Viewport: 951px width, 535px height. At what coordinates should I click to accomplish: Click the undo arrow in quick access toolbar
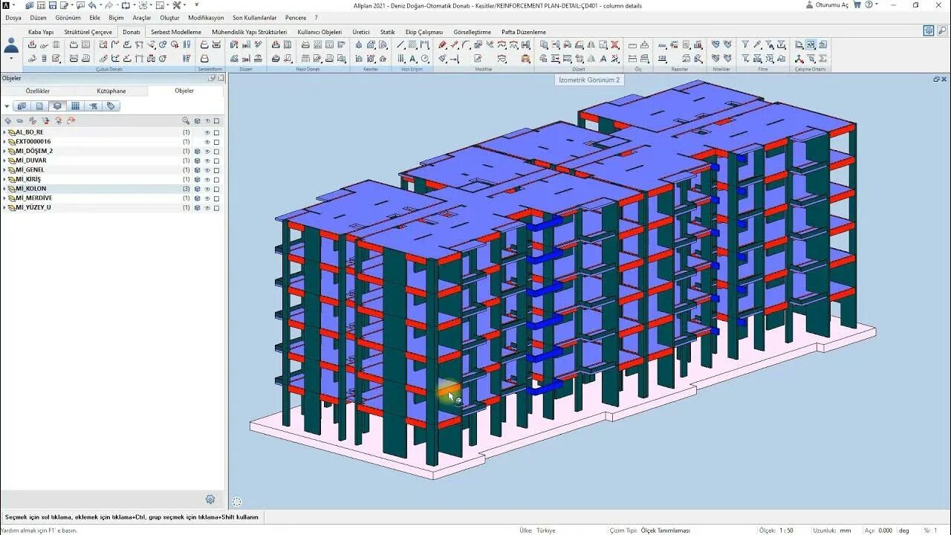coord(92,5)
